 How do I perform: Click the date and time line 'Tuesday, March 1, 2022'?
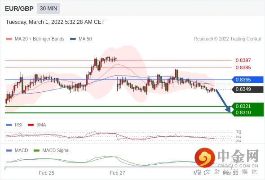click(x=55, y=22)
